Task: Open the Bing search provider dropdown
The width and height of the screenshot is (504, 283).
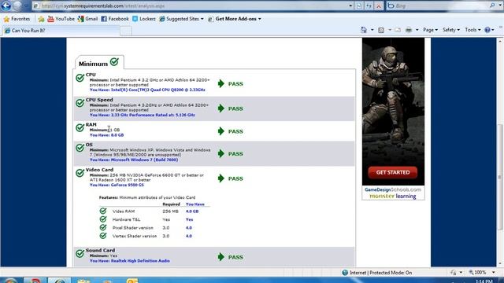Action: pyautogui.click(x=500, y=6)
